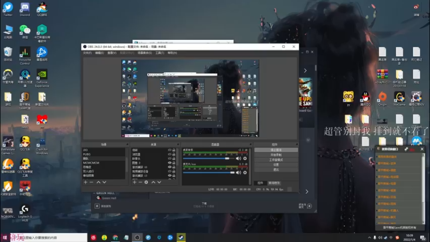Pop out the Mixer dock panel
Image resolution: width=430 pixels, height=242 pixels.
pyautogui.click(x=250, y=144)
